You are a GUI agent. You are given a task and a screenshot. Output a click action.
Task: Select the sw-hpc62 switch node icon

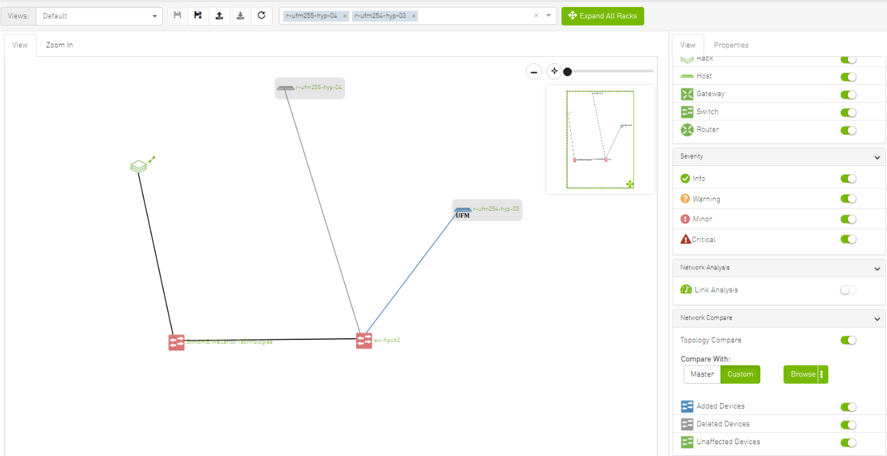click(364, 341)
